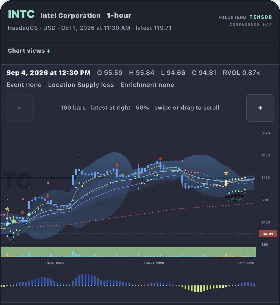Click the Event none field
This screenshot has width=280, height=305.
pos(24,85)
